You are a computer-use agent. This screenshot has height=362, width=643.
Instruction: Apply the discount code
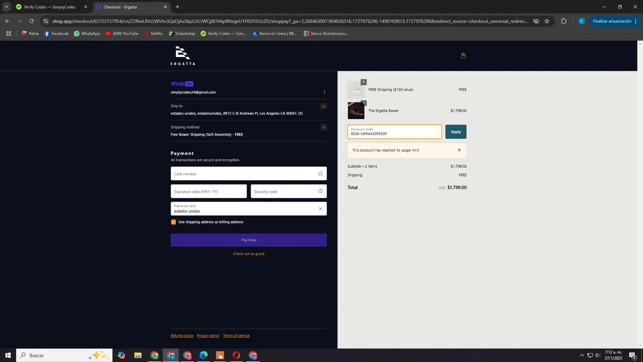pos(456,132)
